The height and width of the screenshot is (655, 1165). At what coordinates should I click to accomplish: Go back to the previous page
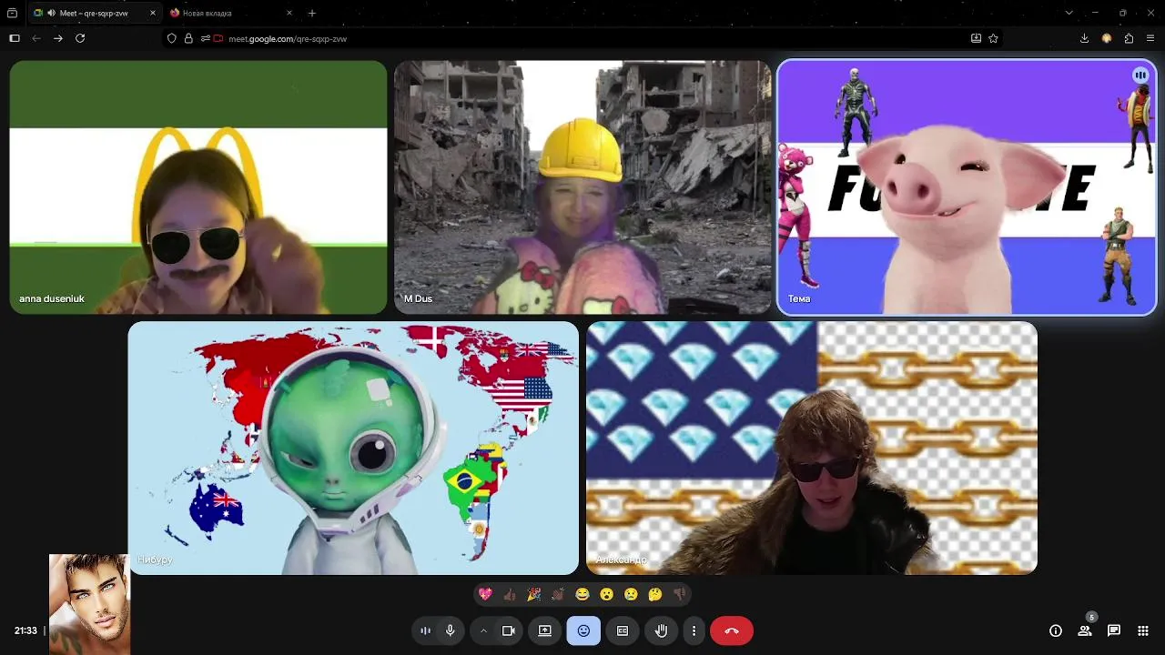36,38
